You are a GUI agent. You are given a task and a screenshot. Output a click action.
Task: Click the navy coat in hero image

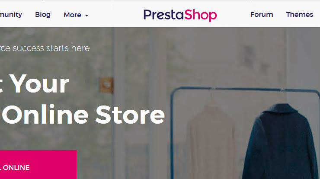tap(281, 142)
